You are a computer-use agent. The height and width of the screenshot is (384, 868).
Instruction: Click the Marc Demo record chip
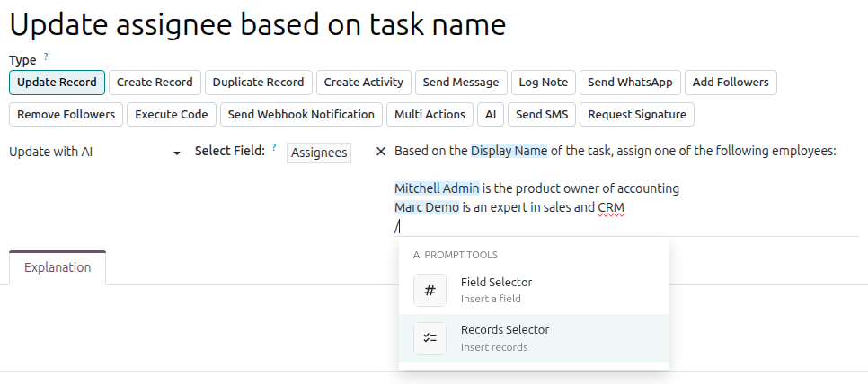click(x=426, y=207)
